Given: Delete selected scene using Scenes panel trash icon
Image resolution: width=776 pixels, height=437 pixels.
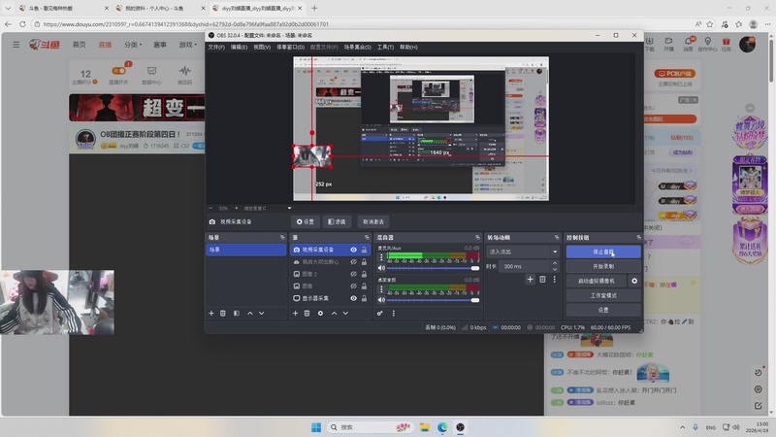Looking at the screenshot, I should (223, 313).
